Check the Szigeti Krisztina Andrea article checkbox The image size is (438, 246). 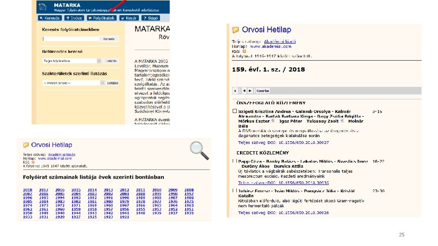(x=235, y=111)
